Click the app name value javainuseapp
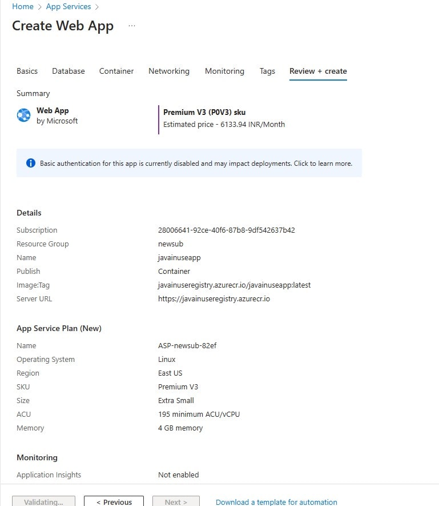 (x=179, y=258)
